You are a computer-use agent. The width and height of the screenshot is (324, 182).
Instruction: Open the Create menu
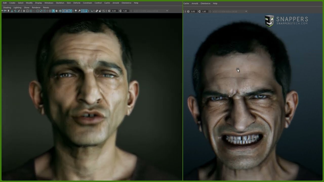pyautogui.click(x=12, y=3)
